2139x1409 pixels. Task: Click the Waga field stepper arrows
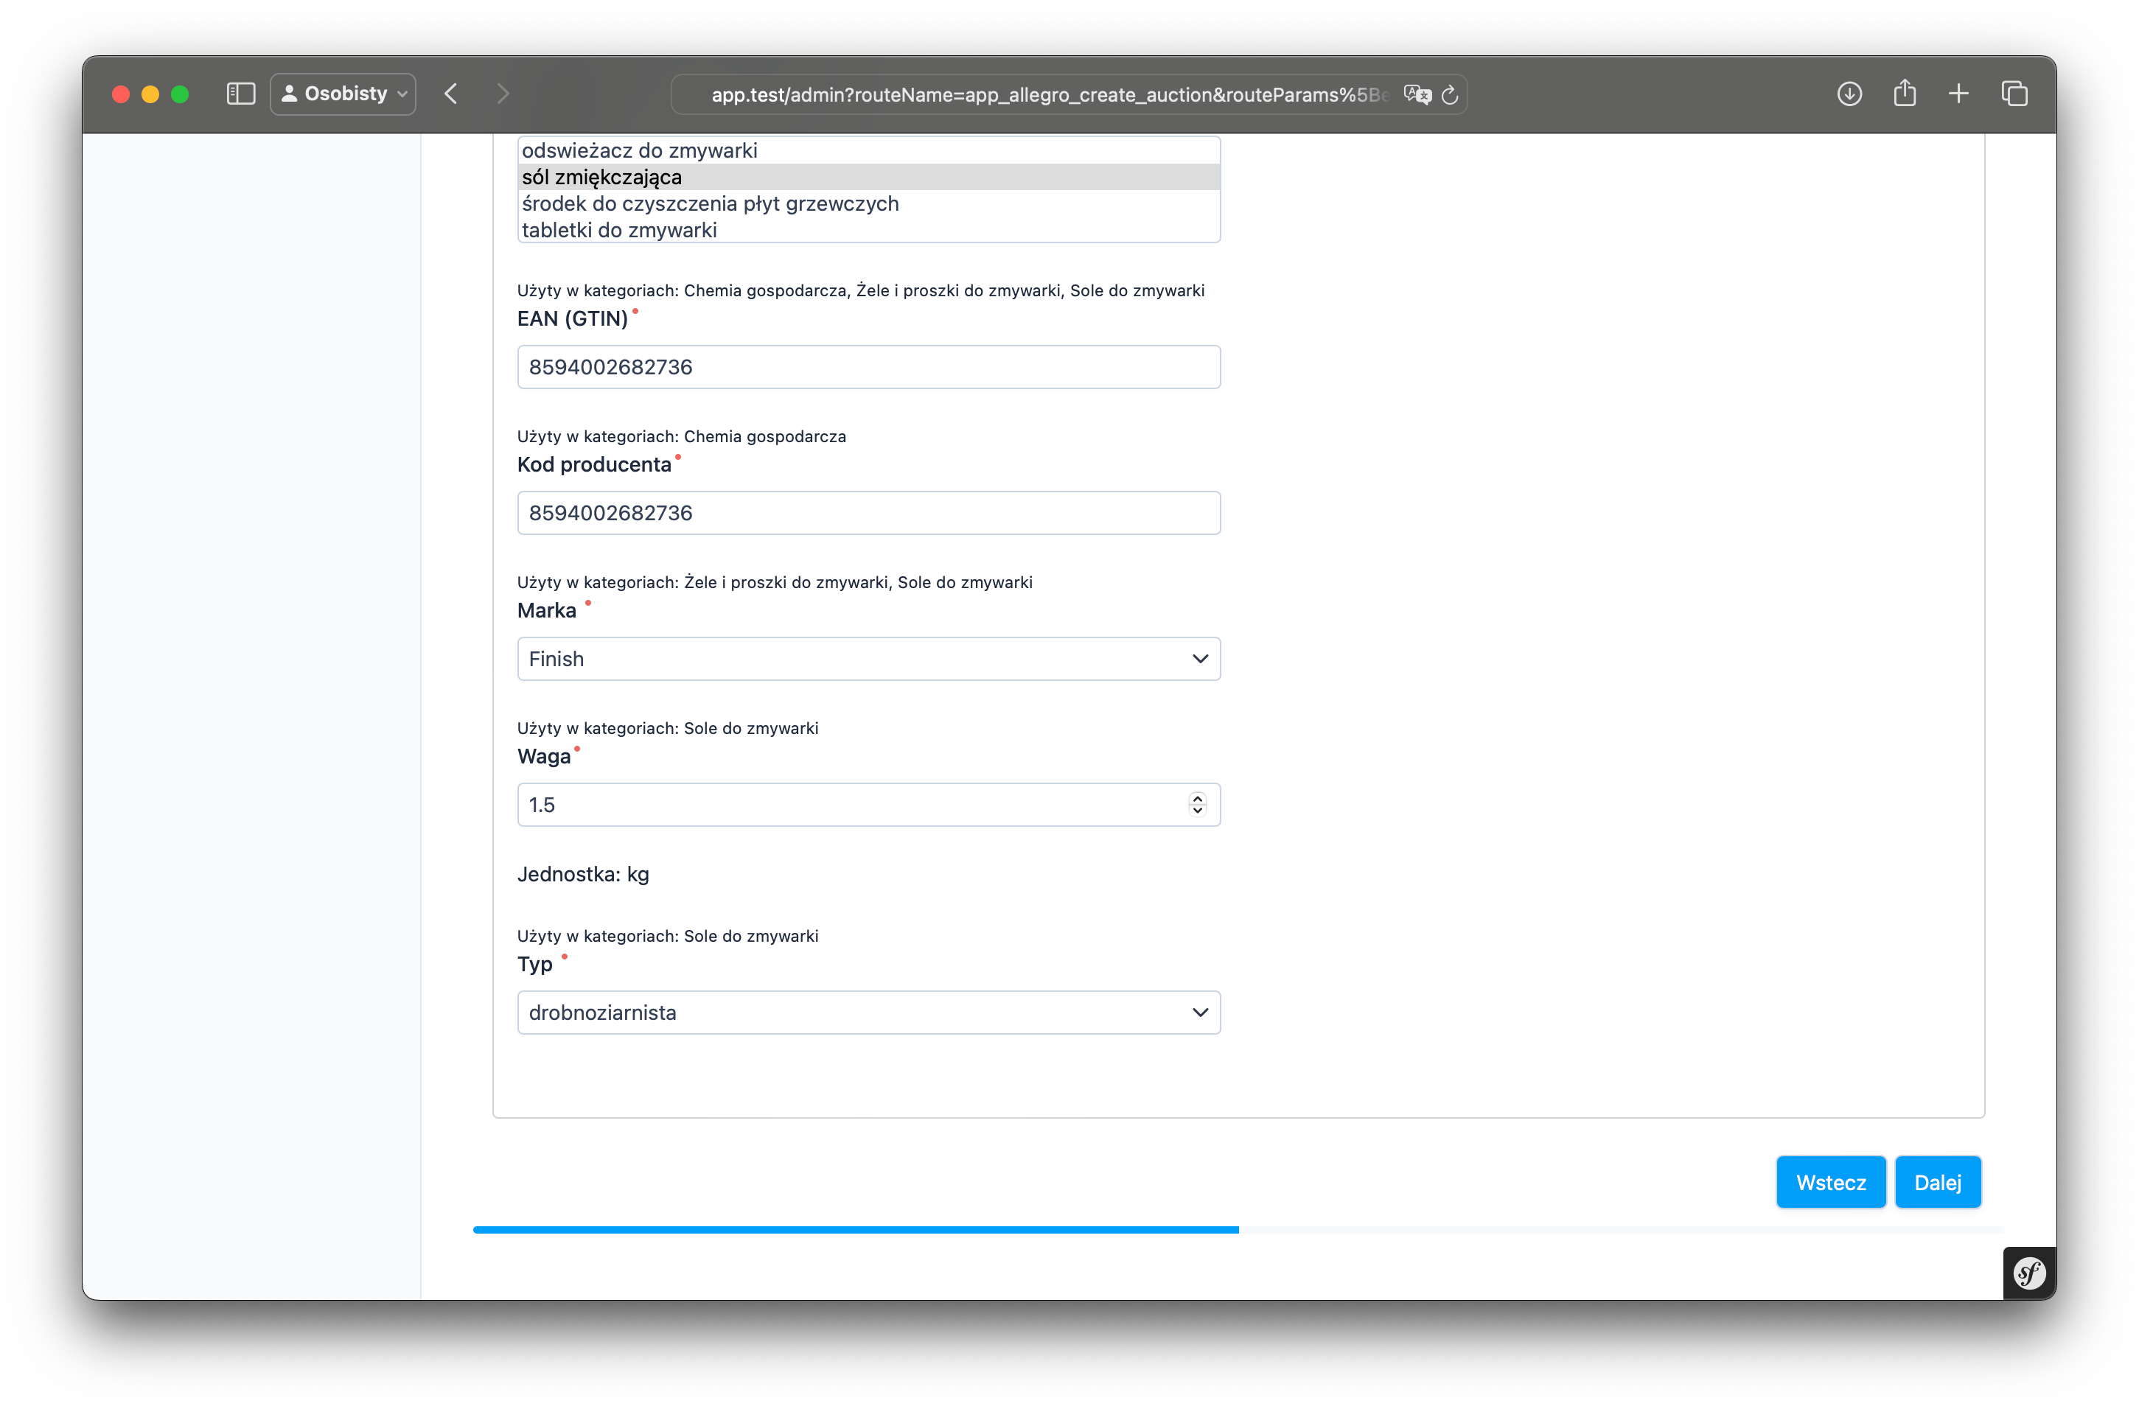click(x=1197, y=804)
